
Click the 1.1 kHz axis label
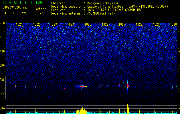(x=3, y=37)
